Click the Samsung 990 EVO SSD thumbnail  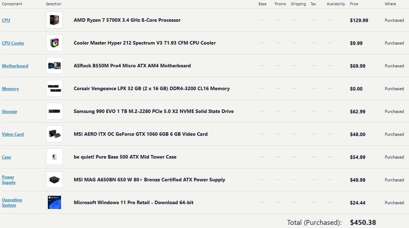click(x=54, y=111)
